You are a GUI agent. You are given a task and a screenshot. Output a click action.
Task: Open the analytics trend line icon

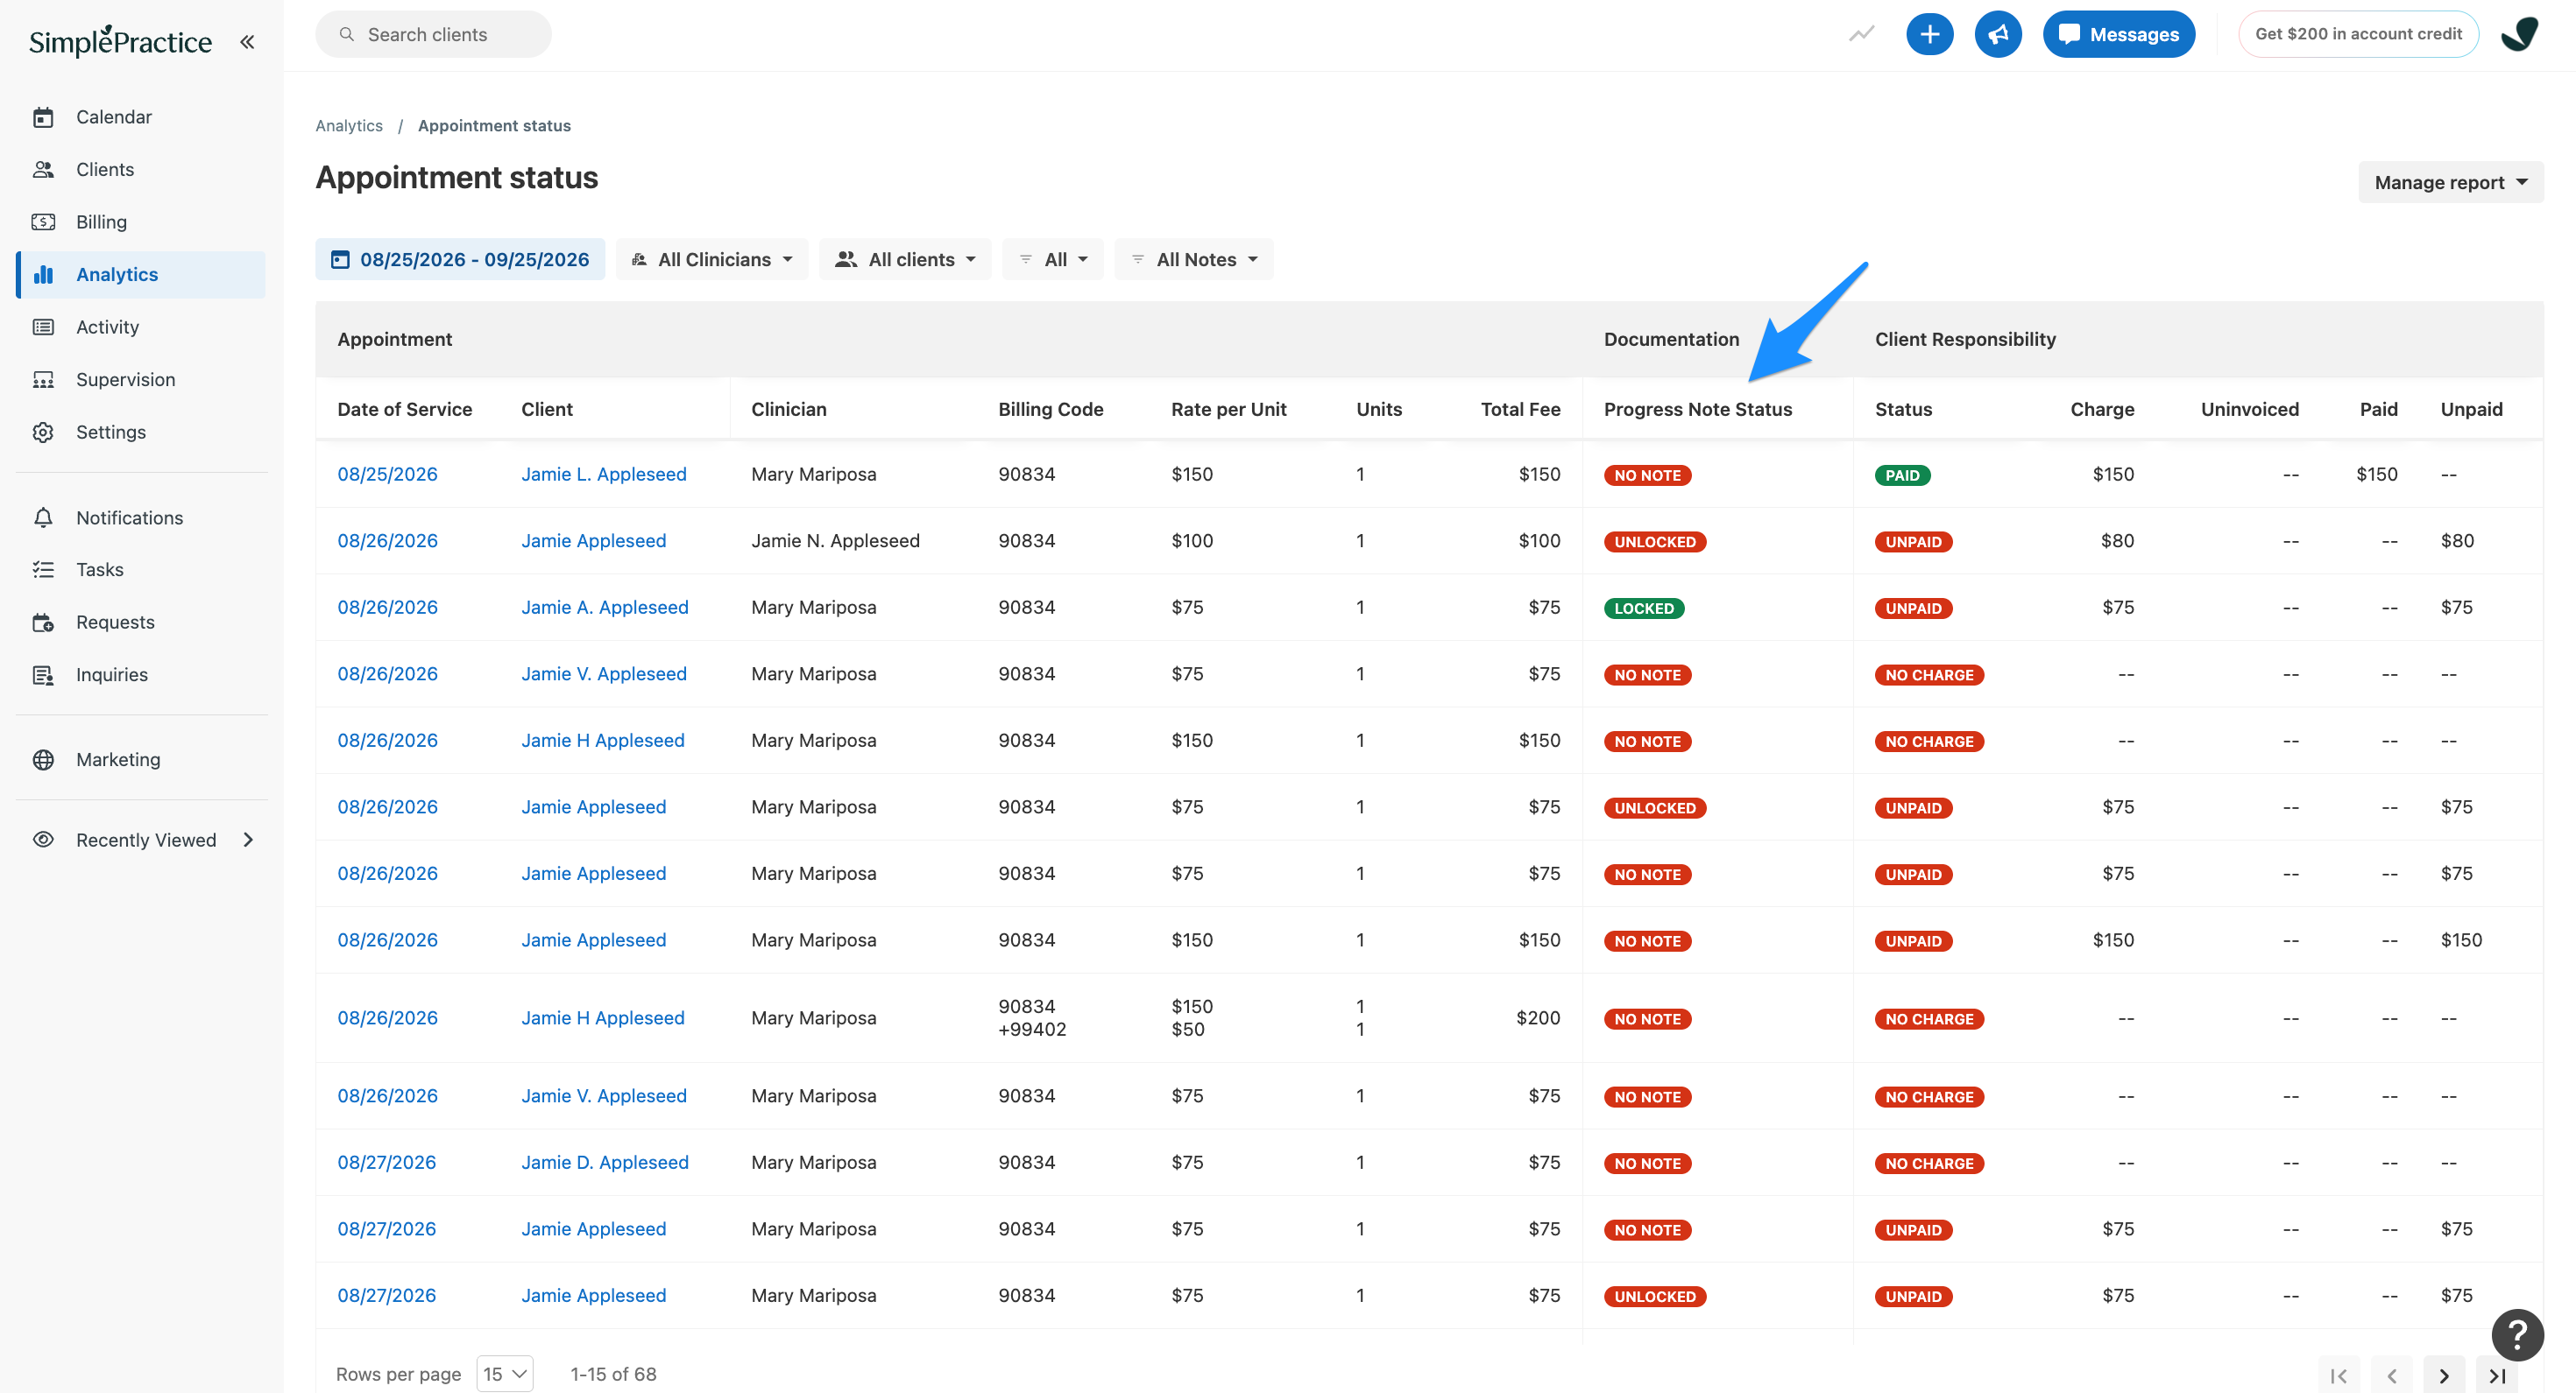1861,34
